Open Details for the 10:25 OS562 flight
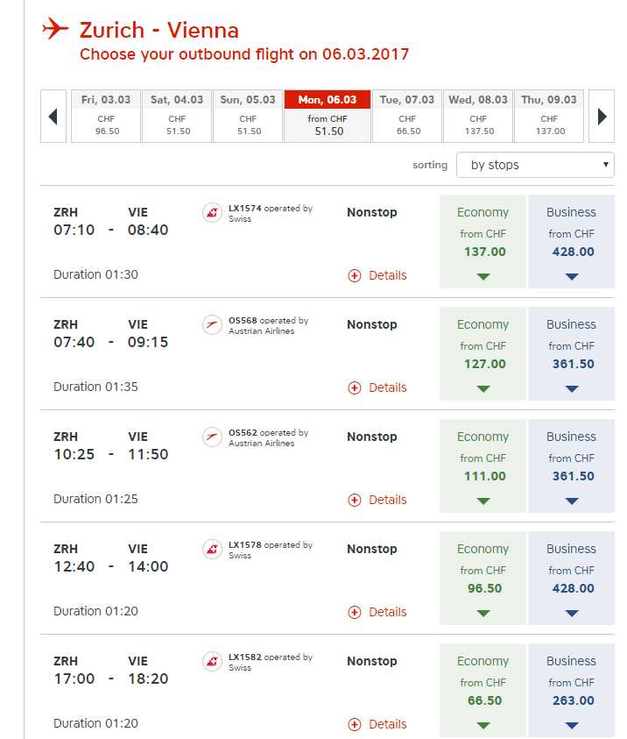 [x=387, y=500]
